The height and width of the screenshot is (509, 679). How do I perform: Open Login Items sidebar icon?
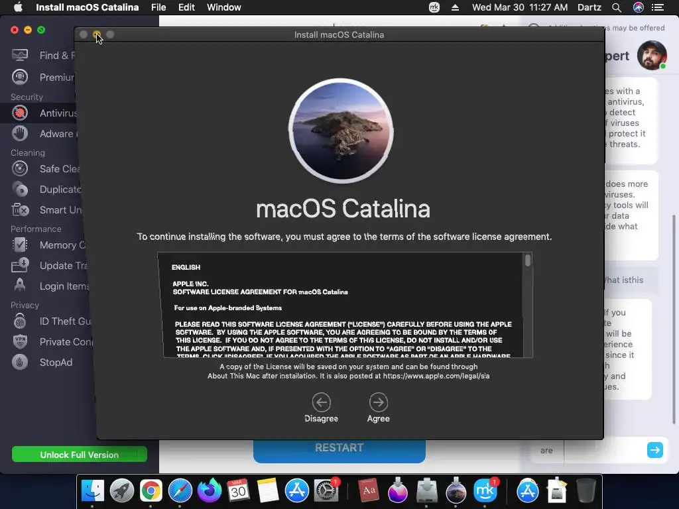tap(20, 286)
